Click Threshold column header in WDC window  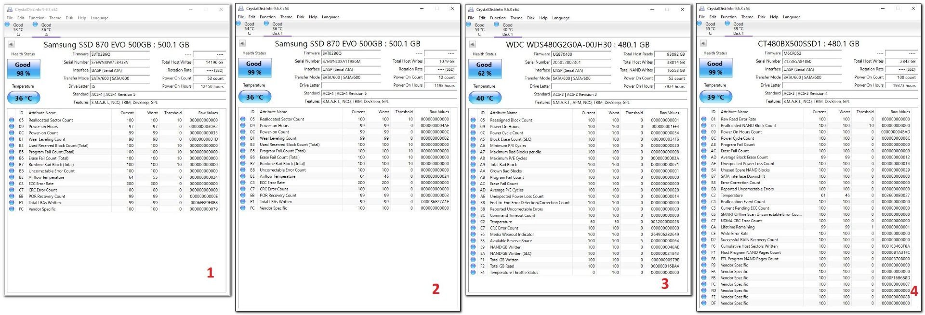click(634, 113)
